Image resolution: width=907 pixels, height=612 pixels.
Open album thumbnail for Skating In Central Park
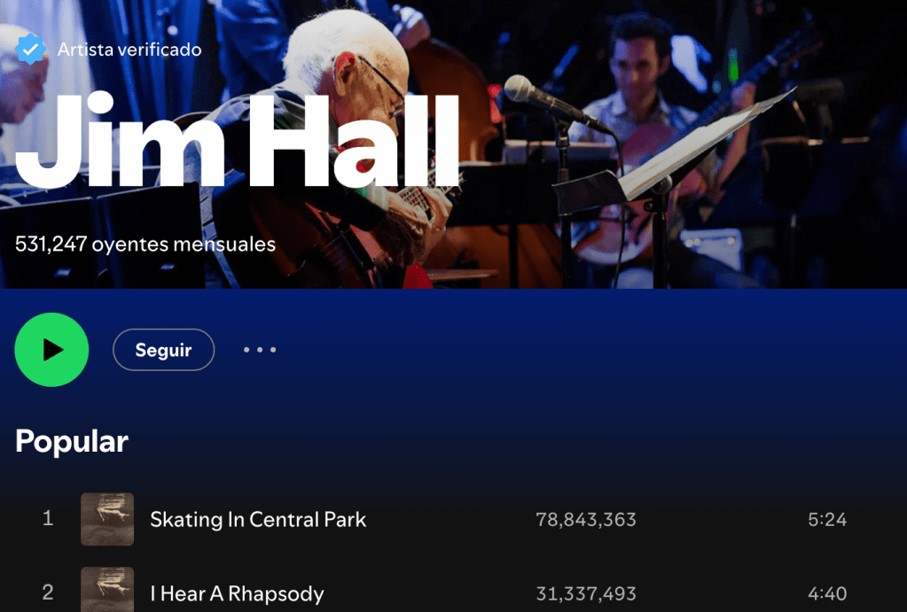point(107,519)
